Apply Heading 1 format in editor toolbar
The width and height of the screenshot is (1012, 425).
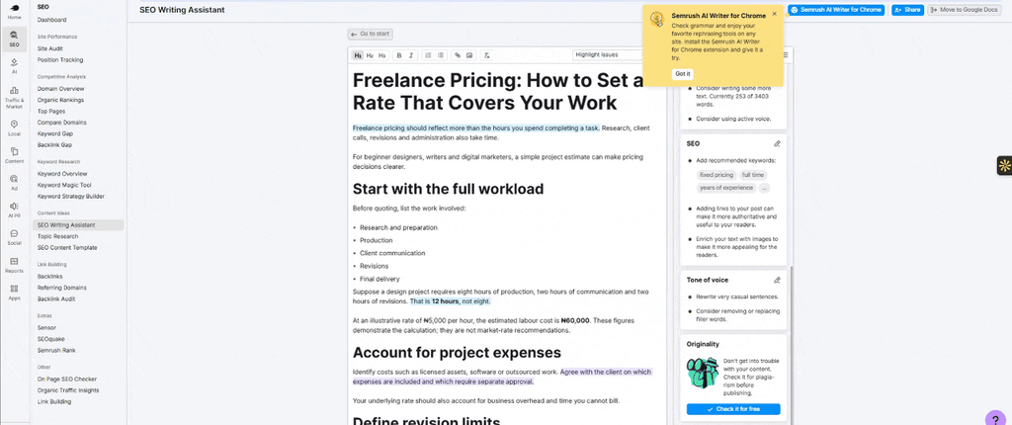358,55
